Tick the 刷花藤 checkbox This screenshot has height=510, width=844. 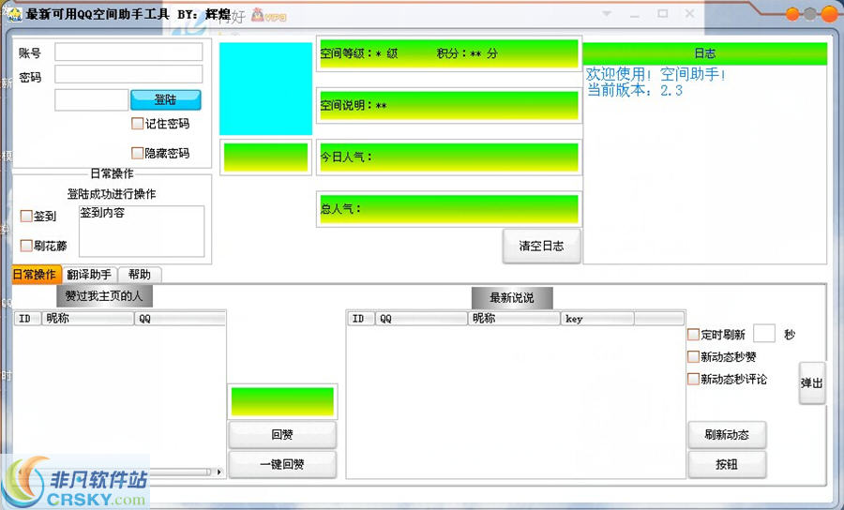coord(26,246)
